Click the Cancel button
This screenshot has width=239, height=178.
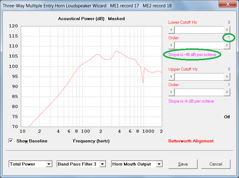(216, 164)
